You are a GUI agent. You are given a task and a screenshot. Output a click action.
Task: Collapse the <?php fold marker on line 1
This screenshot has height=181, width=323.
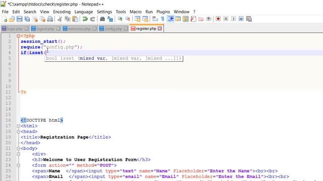point(18,36)
